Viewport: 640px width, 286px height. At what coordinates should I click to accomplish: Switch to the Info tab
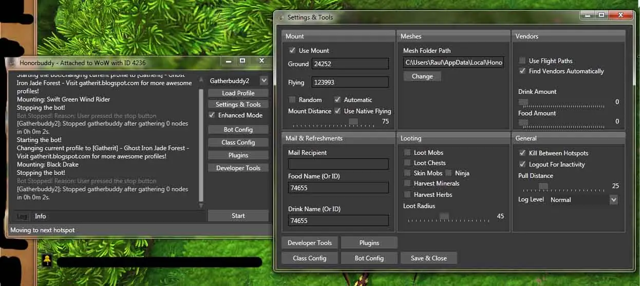40,216
